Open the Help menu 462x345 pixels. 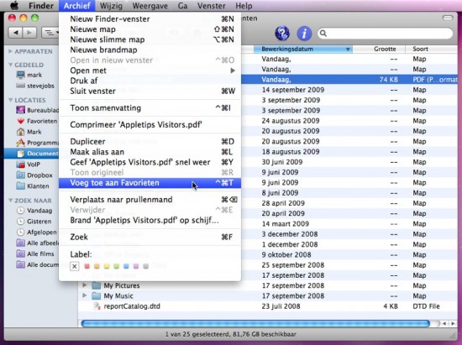[244, 6]
